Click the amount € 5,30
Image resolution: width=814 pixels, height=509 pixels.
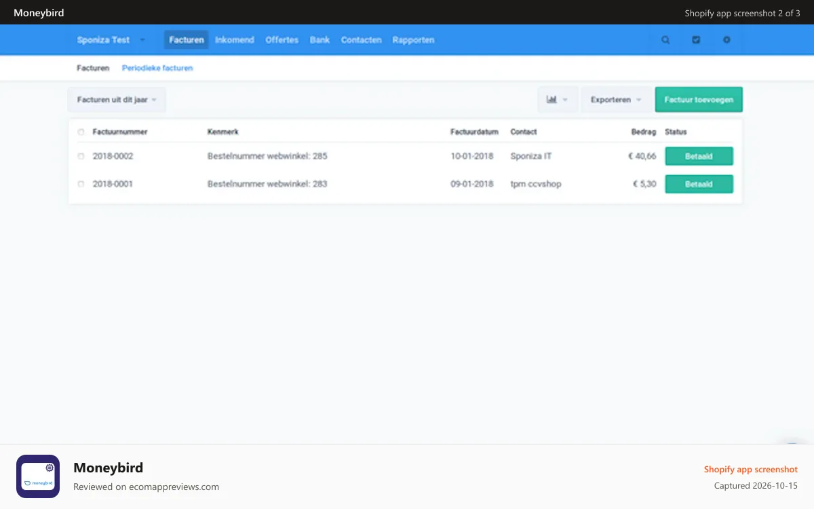644,184
